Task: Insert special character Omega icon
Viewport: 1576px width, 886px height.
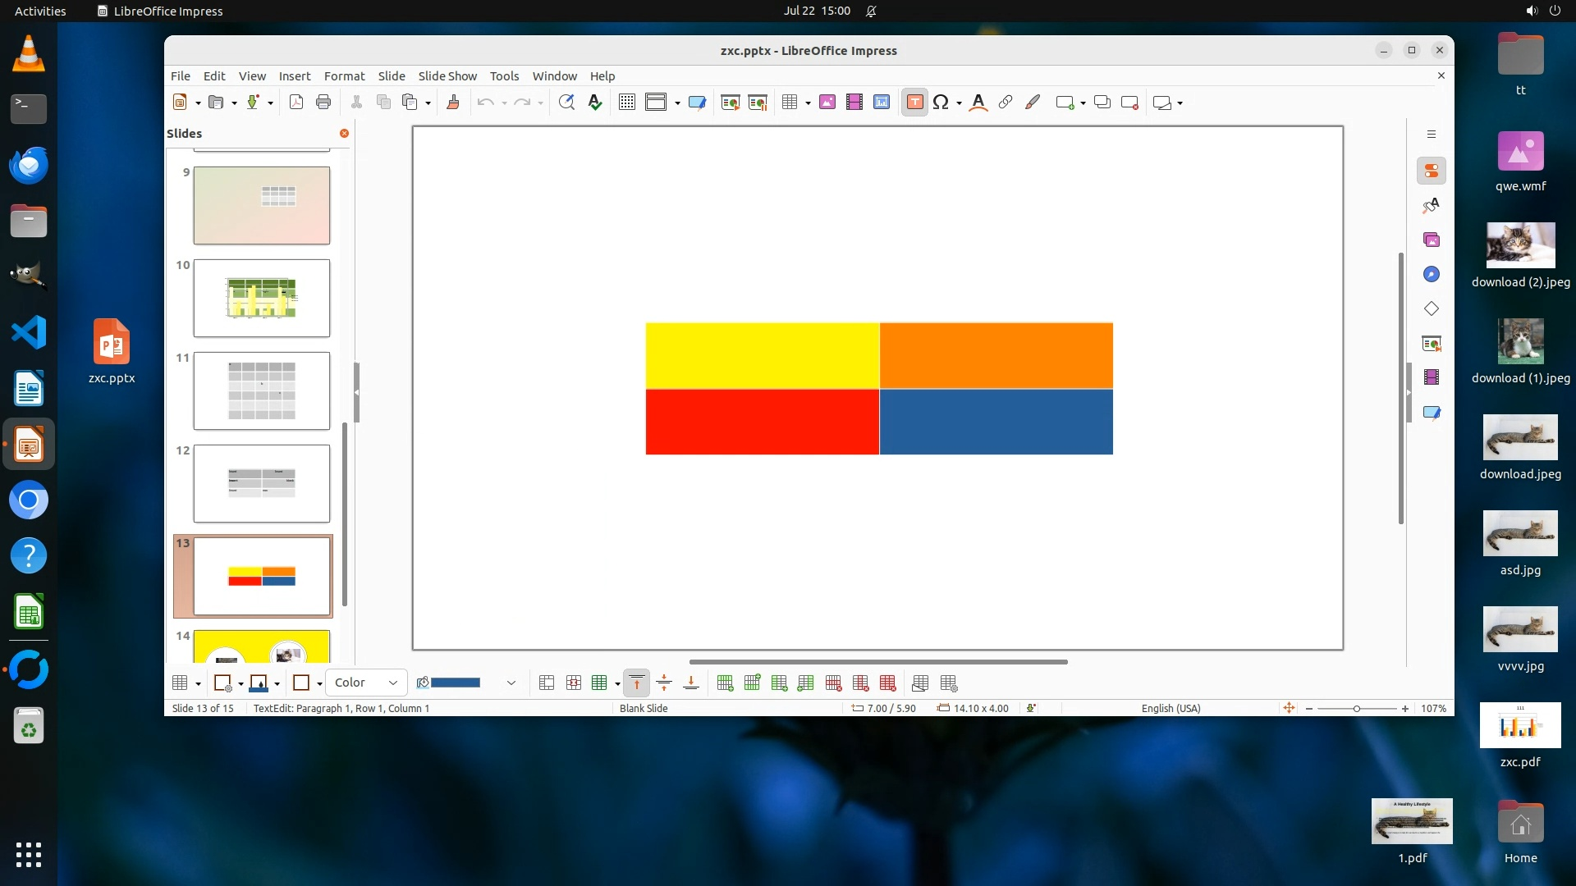Action: click(941, 103)
